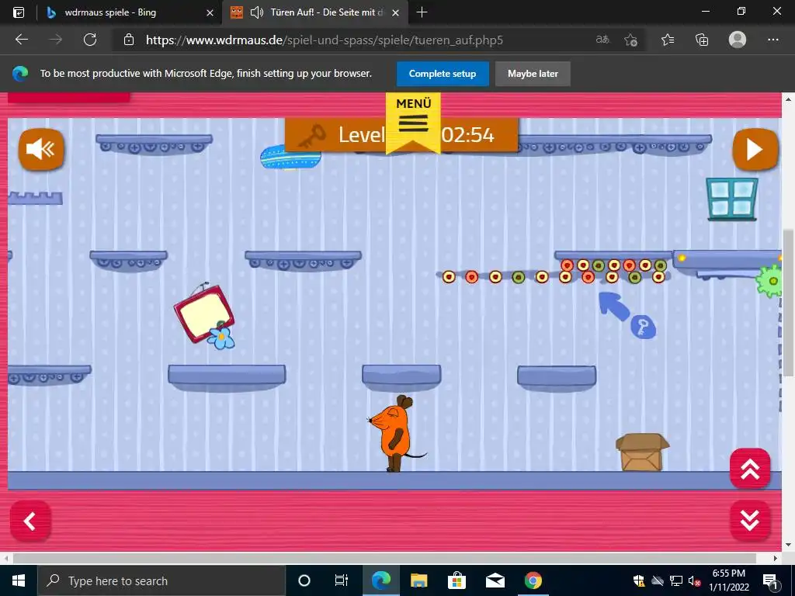Refresh the current page
The height and width of the screenshot is (596, 795).
coord(90,40)
